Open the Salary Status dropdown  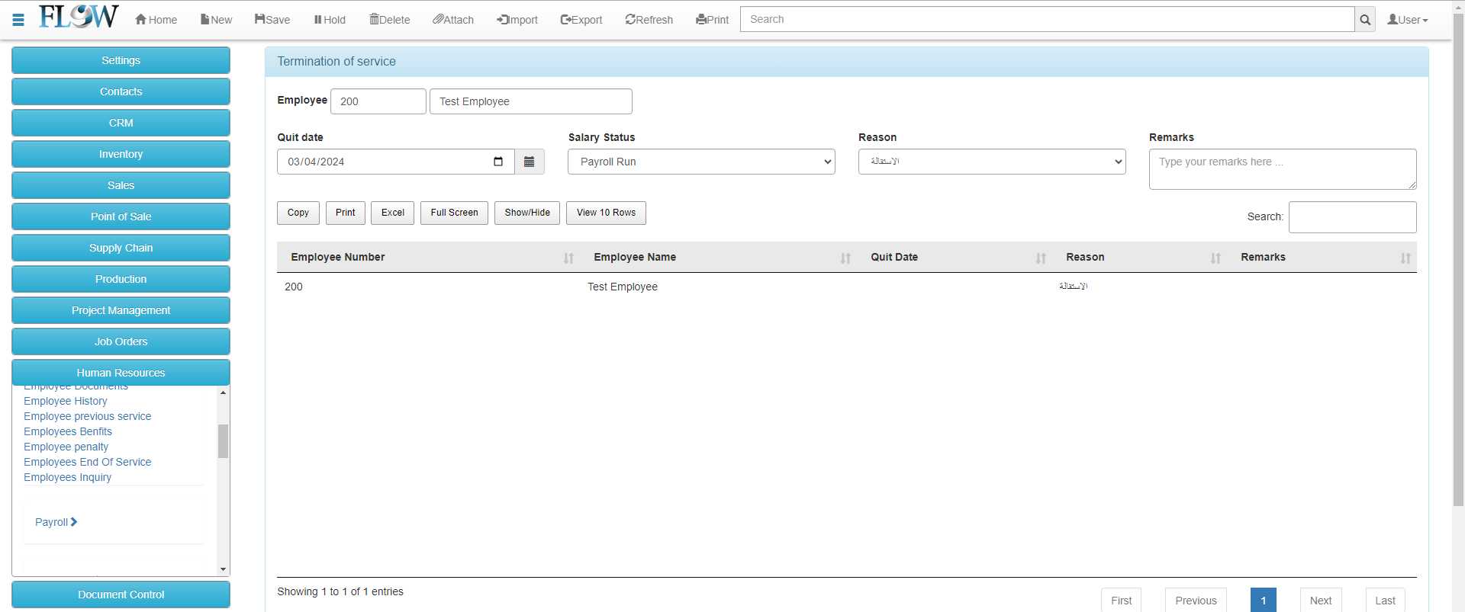coord(701,162)
